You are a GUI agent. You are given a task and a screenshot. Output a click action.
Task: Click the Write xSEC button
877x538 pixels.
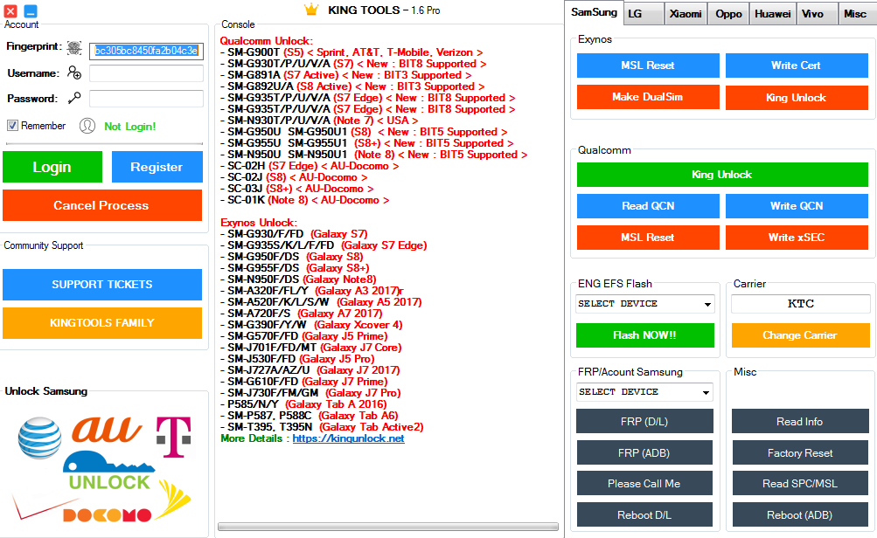click(797, 238)
